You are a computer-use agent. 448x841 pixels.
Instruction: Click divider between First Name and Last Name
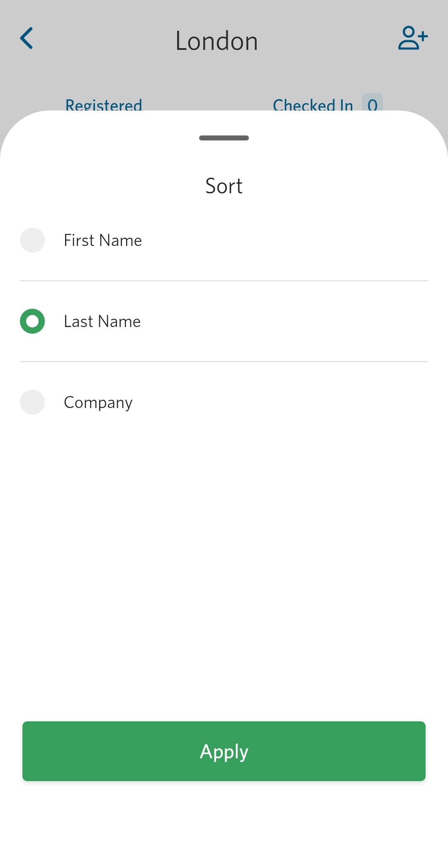coord(224,281)
